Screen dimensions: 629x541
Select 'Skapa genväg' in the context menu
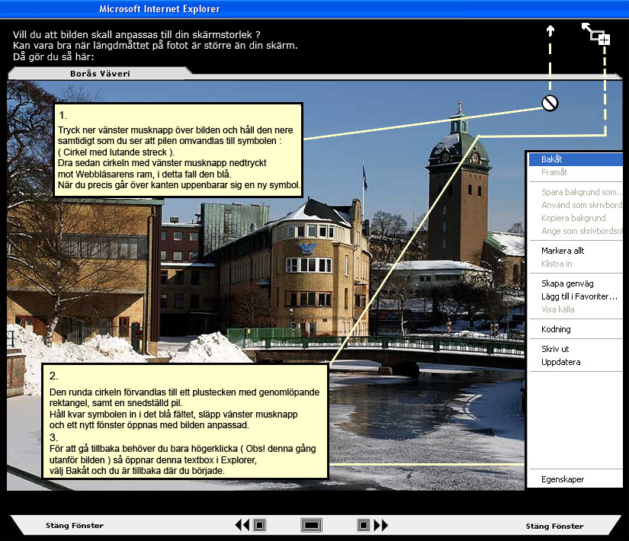tap(576, 283)
